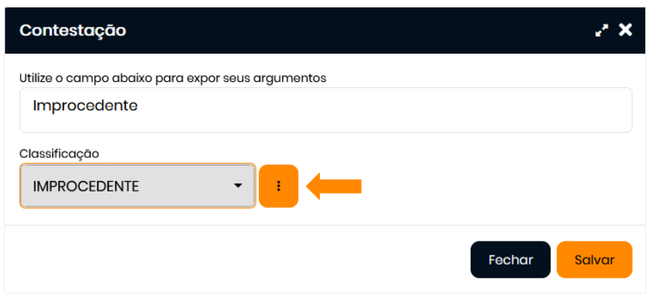The image size is (649, 301).
Task: Click the word 'Utilize' in the instruction label
Action: (37, 77)
